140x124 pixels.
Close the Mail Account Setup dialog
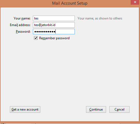[135, 2]
